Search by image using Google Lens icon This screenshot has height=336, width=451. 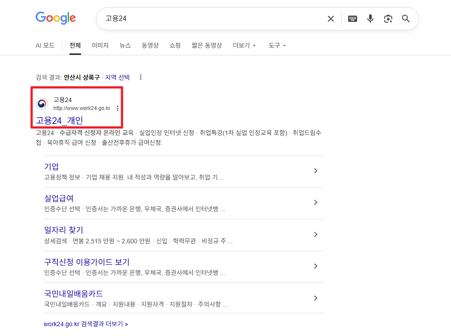click(x=388, y=18)
